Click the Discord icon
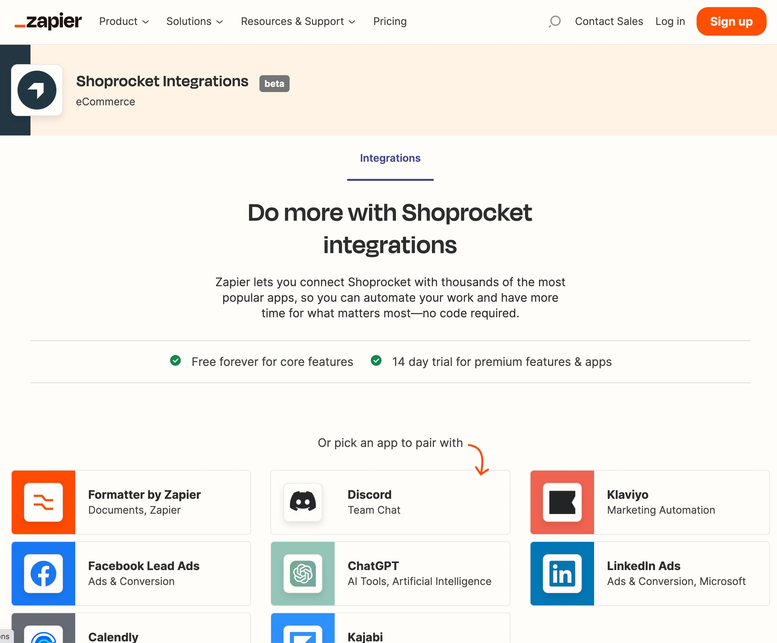 point(303,502)
